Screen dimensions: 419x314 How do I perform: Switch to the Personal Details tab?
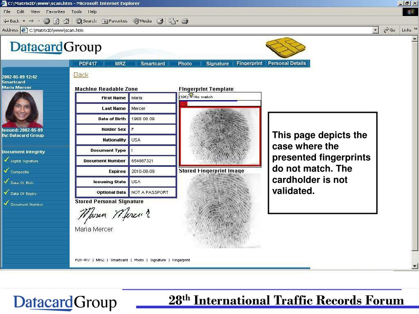coord(287,63)
